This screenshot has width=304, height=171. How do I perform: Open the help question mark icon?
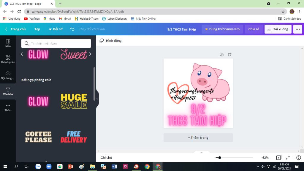[x=299, y=158]
